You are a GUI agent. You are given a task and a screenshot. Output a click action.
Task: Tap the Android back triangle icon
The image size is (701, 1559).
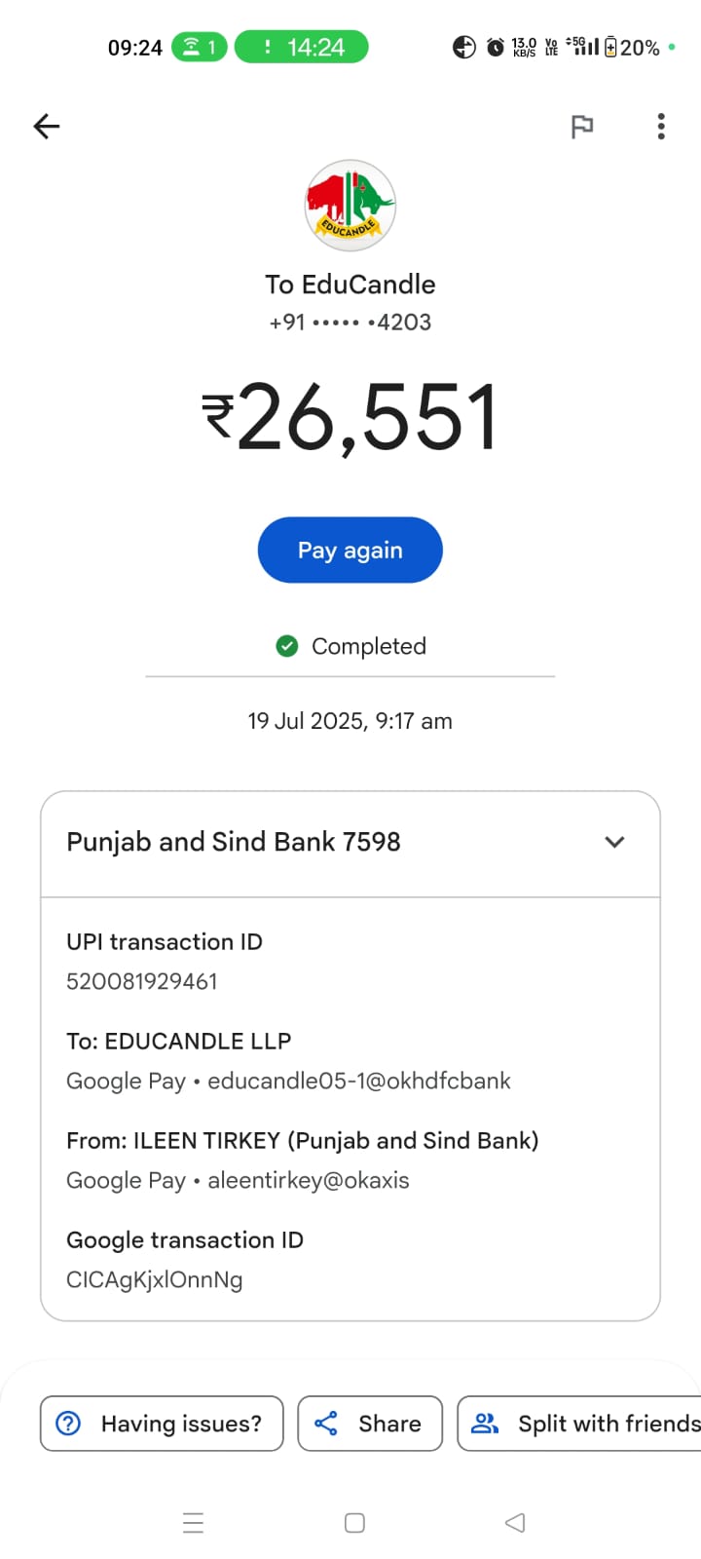point(515,1523)
